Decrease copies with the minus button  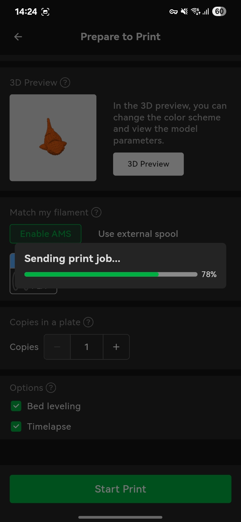point(57,347)
